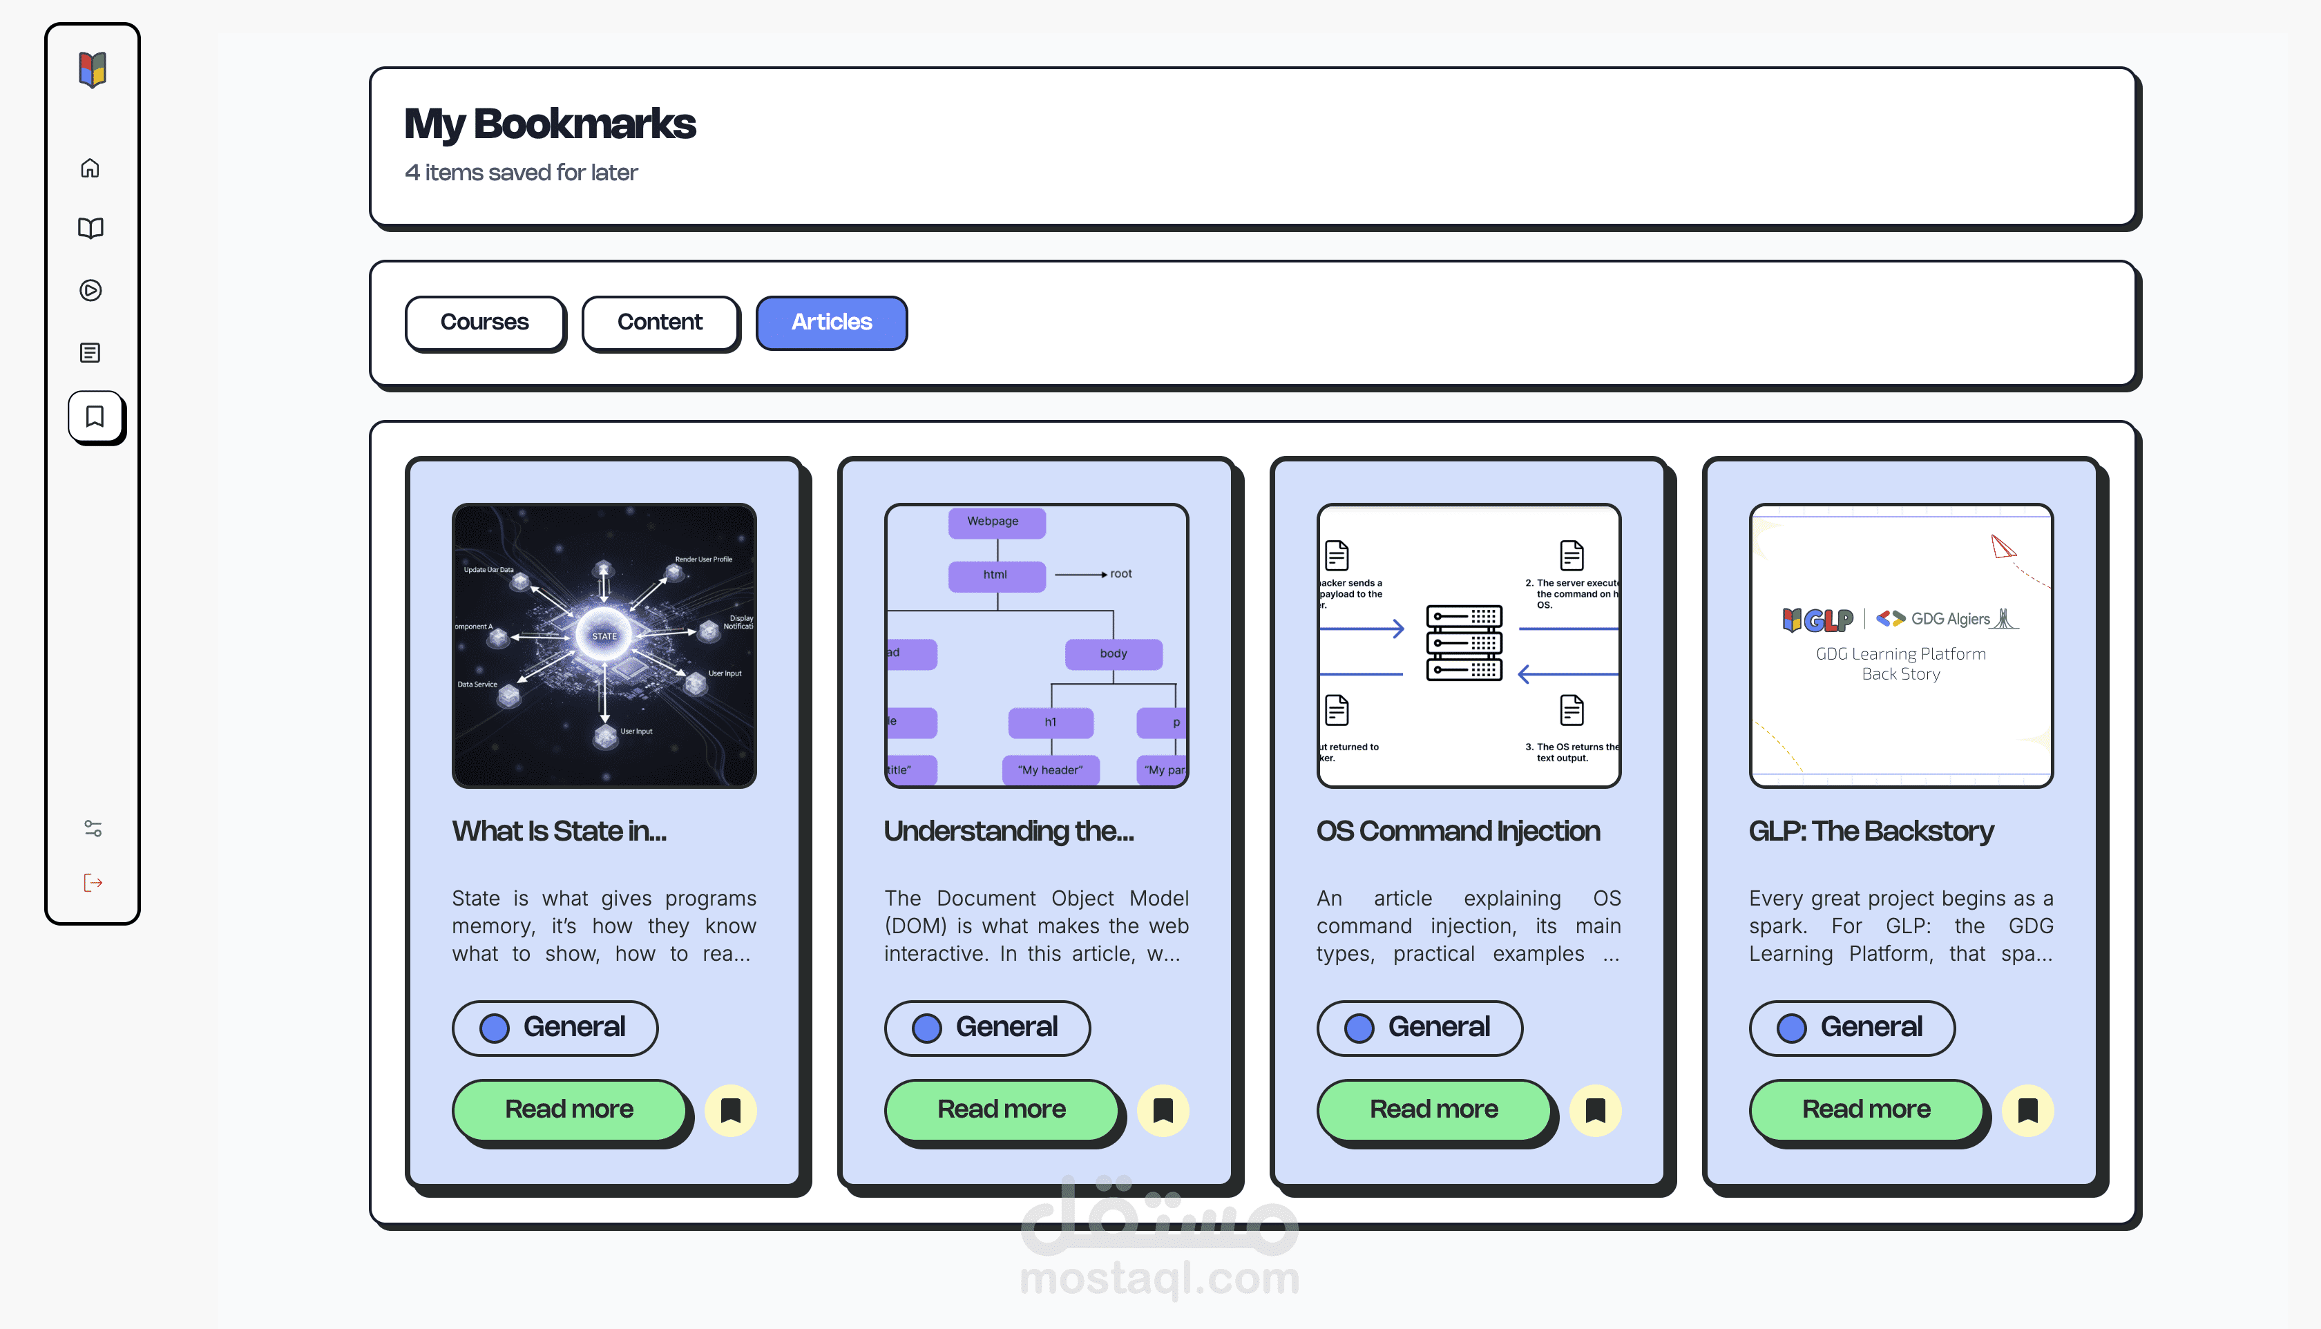The height and width of the screenshot is (1329, 2321).
Task: Open the open-book courses sidebar icon
Action: pyautogui.click(x=90, y=228)
